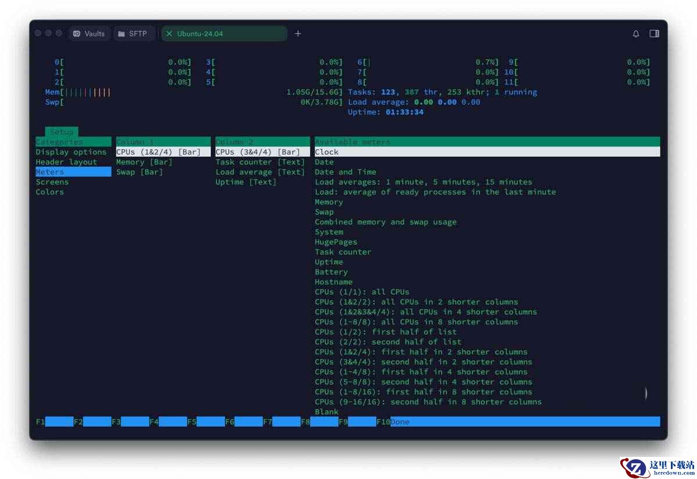The height and width of the screenshot is (479, 697).
Task: Open the Vaults tab
Action: click(x=89, y=34)
